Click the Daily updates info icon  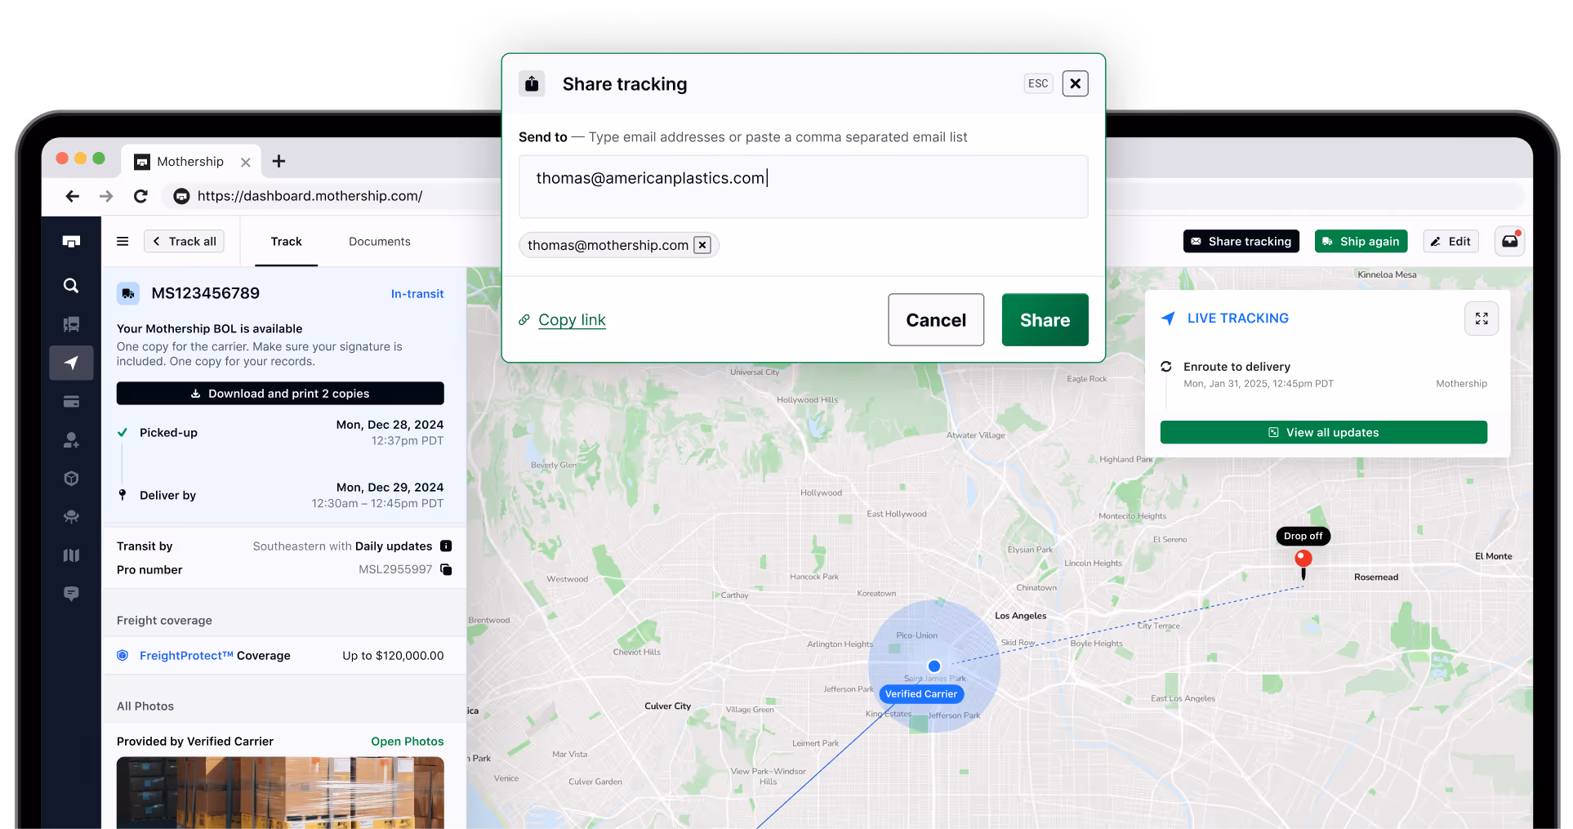(446, 546)
